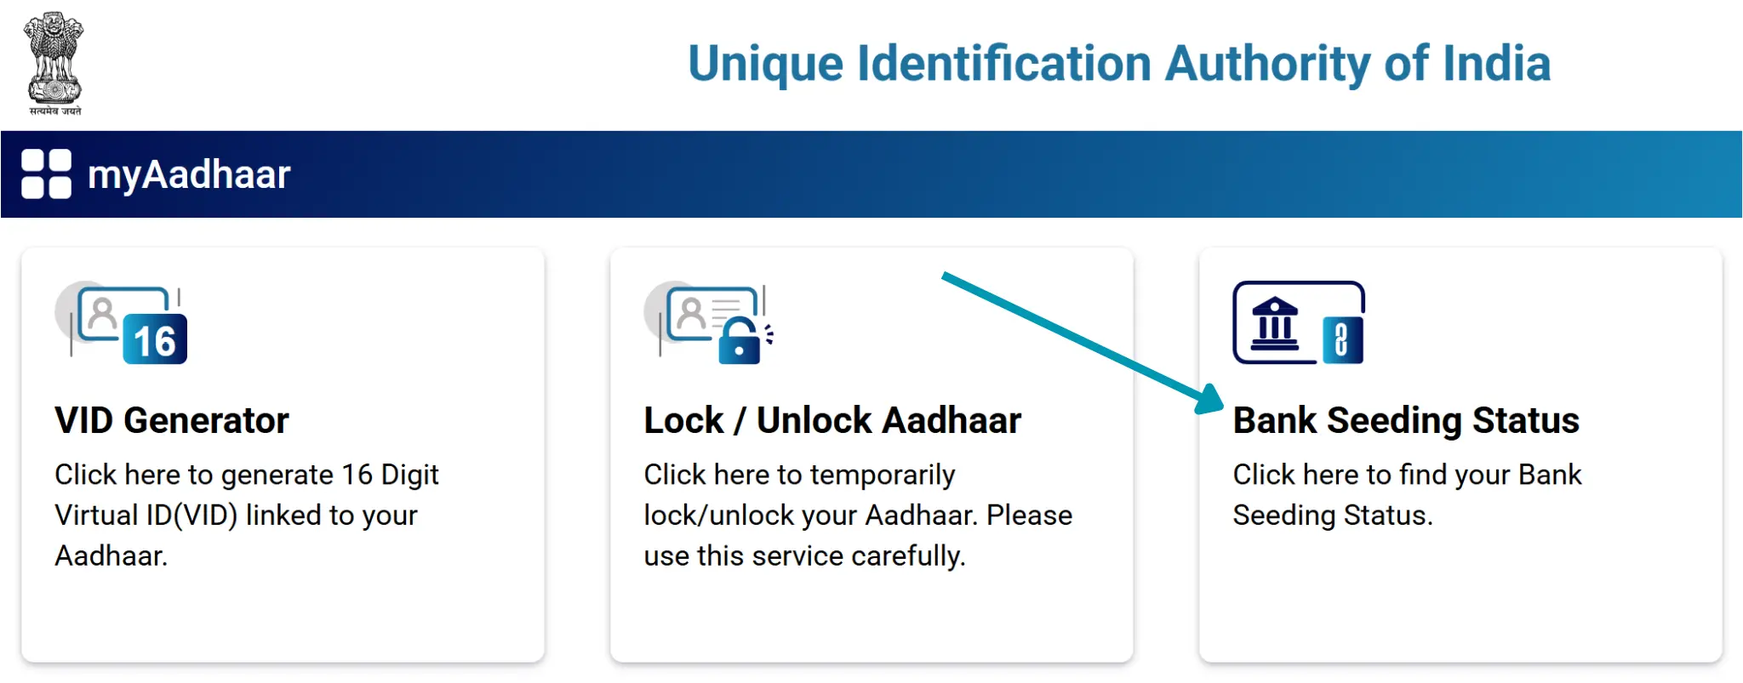1743x683 pixels.
Task: Click the myAadhaar four-square grid icon
Action: click(46, 174)
